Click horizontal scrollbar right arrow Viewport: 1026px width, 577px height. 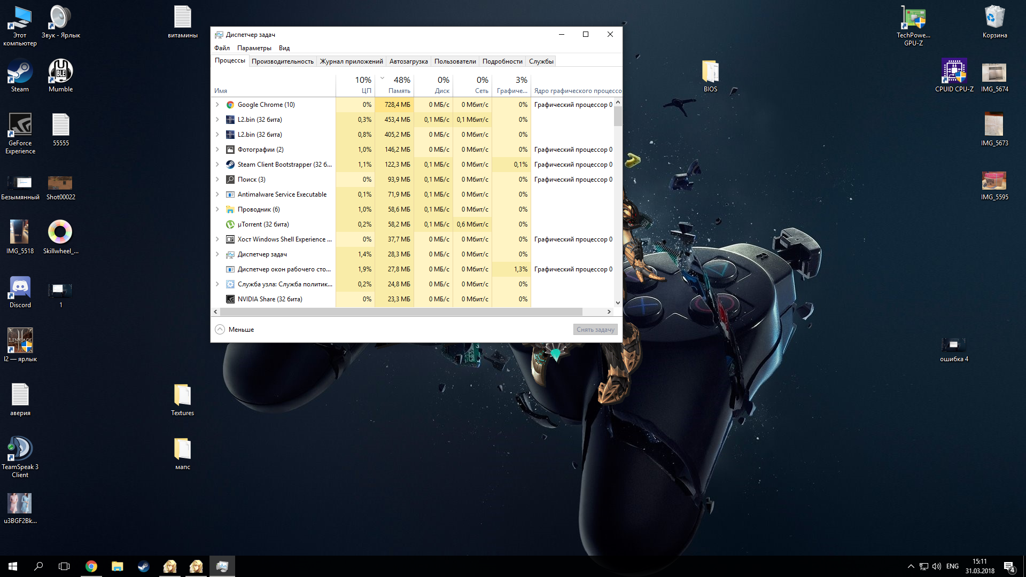pyautogui.click(x=609, y=311)
